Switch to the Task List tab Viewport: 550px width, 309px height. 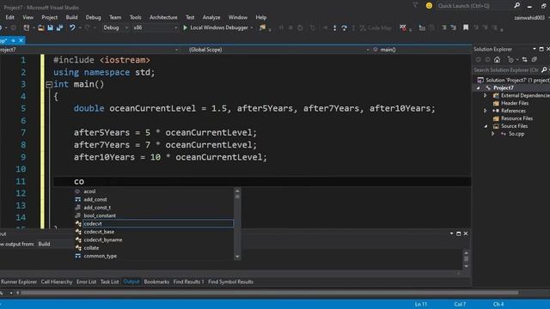click(x=109, y=282)
